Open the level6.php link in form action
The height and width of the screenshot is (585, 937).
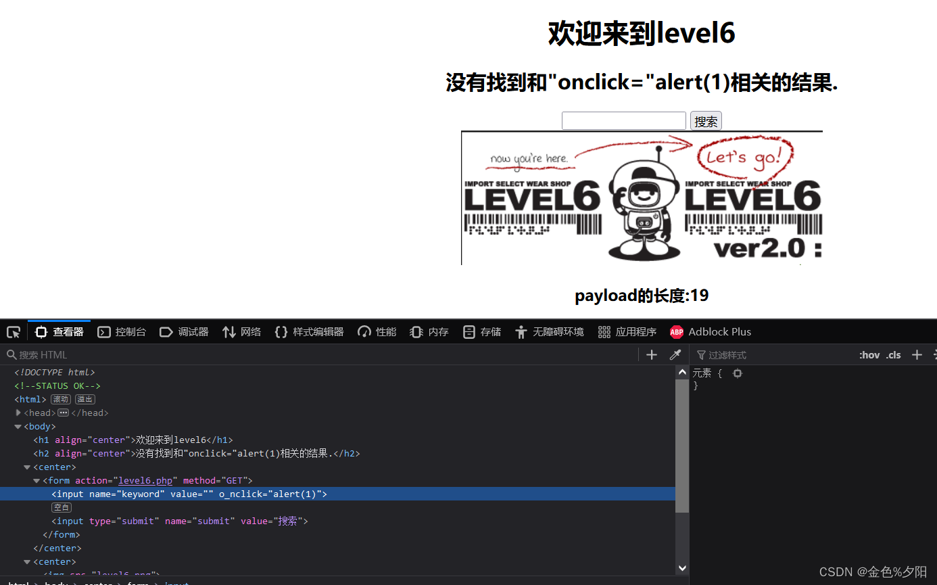coord(145,481)
